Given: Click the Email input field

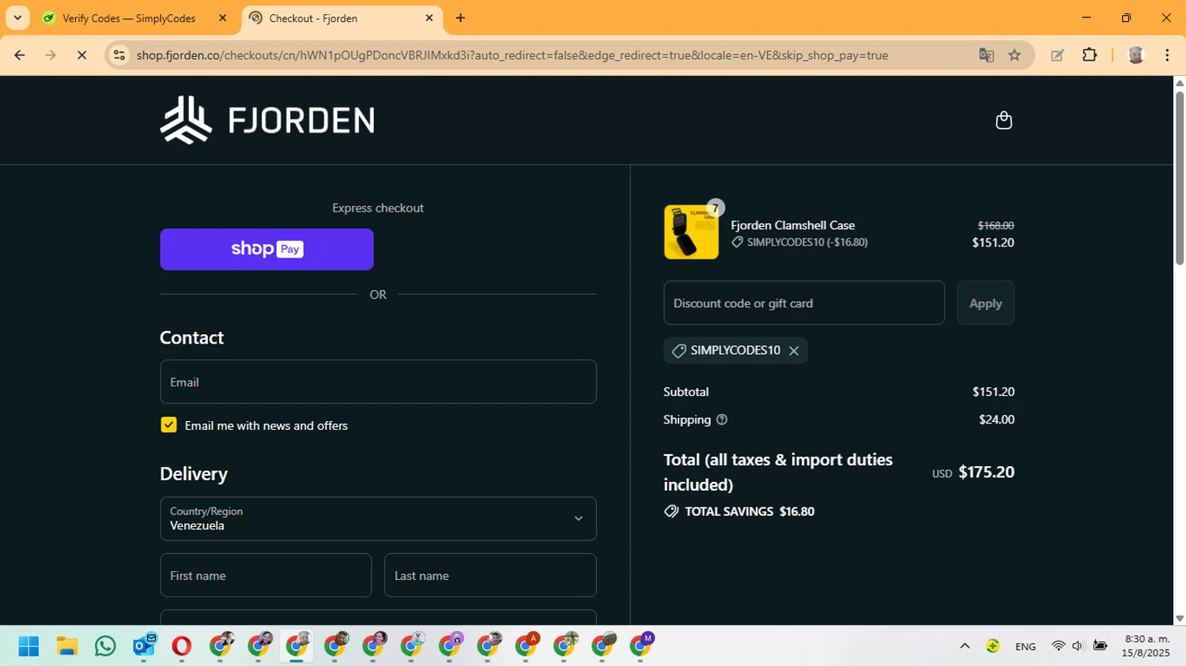Looking at the screenshot, I should [378, 382].
